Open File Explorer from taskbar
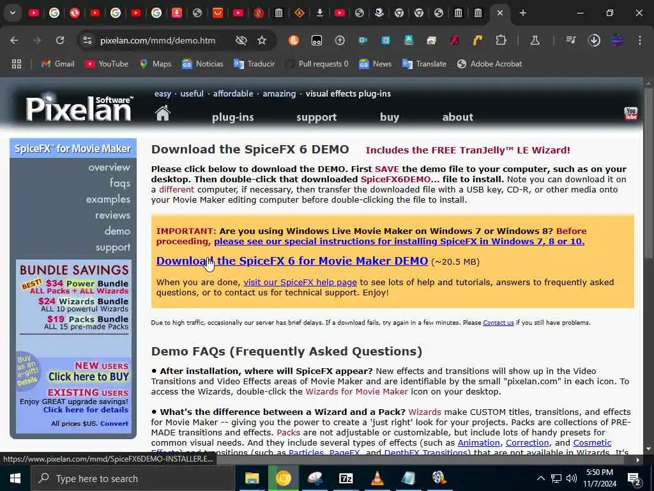Screen dimensions: 654x491 [252, 478]
